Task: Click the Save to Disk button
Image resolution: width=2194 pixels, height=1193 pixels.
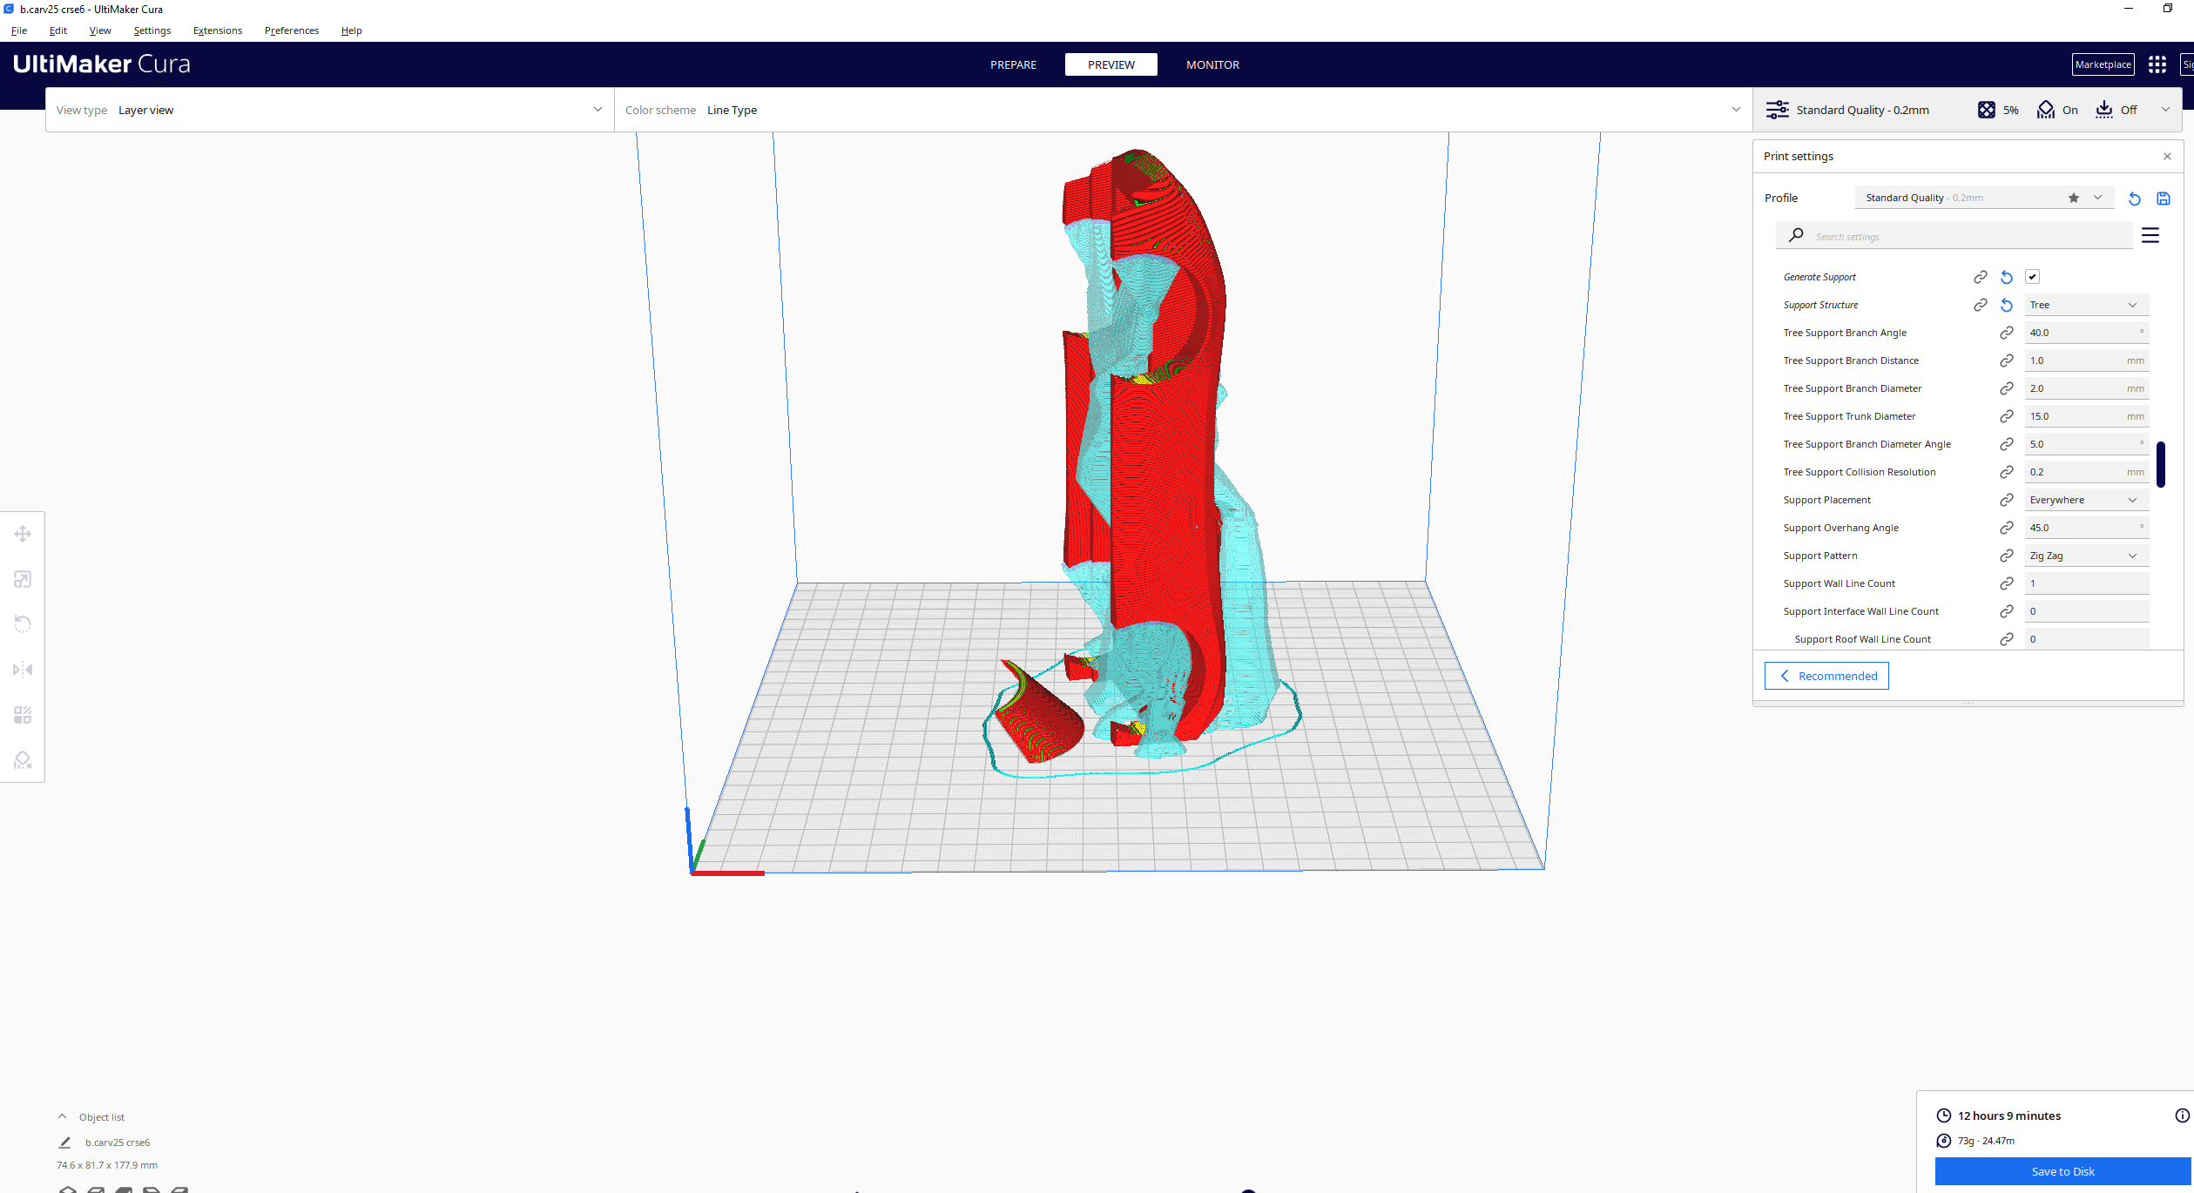Action: [2062, 1171]
